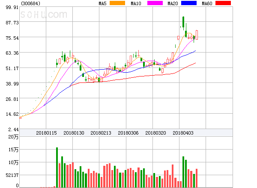Viewport: 257px width, 188px height.
Task: Click the 75.54 price axis label
Action: point(12,38)
